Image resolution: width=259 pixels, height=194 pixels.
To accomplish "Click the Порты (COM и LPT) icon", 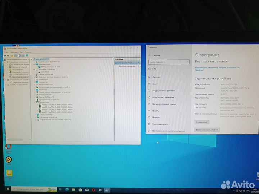I will pos(37,97).
